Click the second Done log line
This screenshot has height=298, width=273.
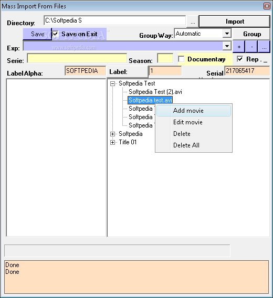(12, 272)
